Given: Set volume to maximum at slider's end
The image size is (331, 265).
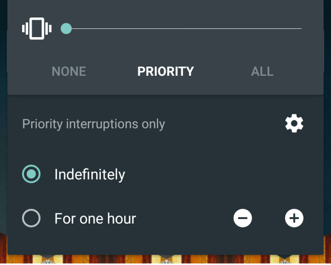Looking at the screenshot, I should 300,29.
